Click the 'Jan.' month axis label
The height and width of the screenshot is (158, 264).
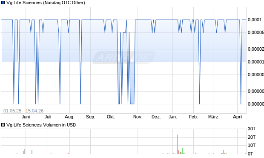(x=173, y=117)
